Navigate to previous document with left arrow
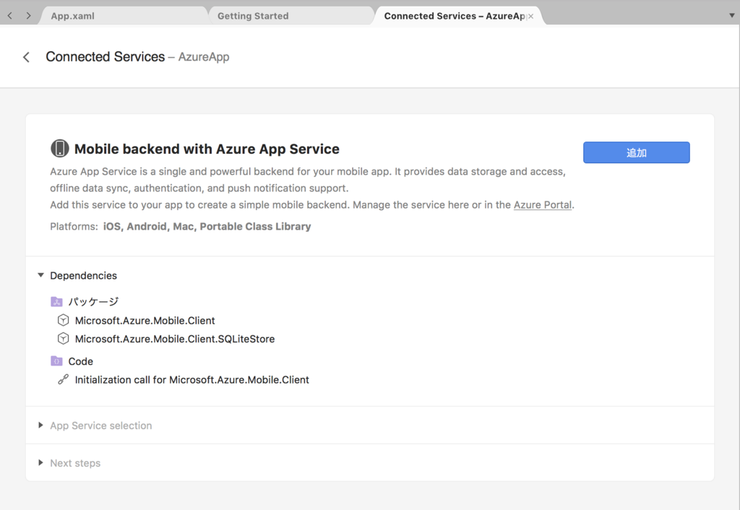The width and height of the screenshot is (740, 510). [x=10, y=16]
